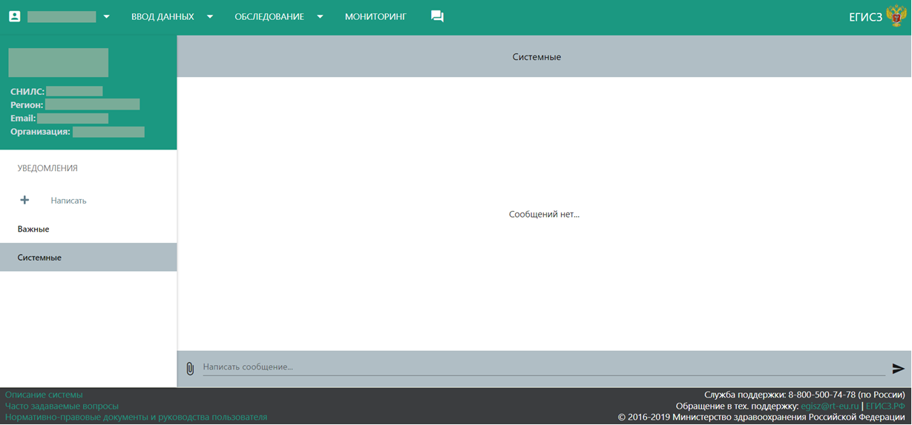Click the plus icon to compose
The height and width of the screenshot is (425, 912).
click(24, 200)
